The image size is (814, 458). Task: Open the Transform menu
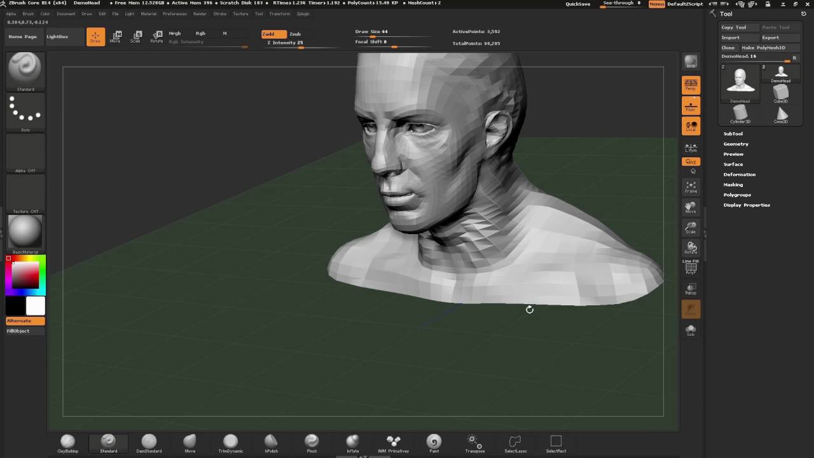(x=279, y=13)
